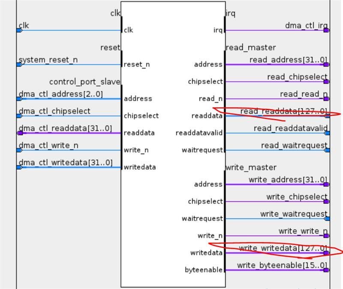The height and width of the screenshot is (289, 343).
Task: Click the read_n port inside the block
Action: point(211,99)
